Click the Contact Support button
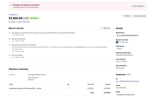Viewport: 151px width, 96px height. pyautogui.click(x=138, y=6)
